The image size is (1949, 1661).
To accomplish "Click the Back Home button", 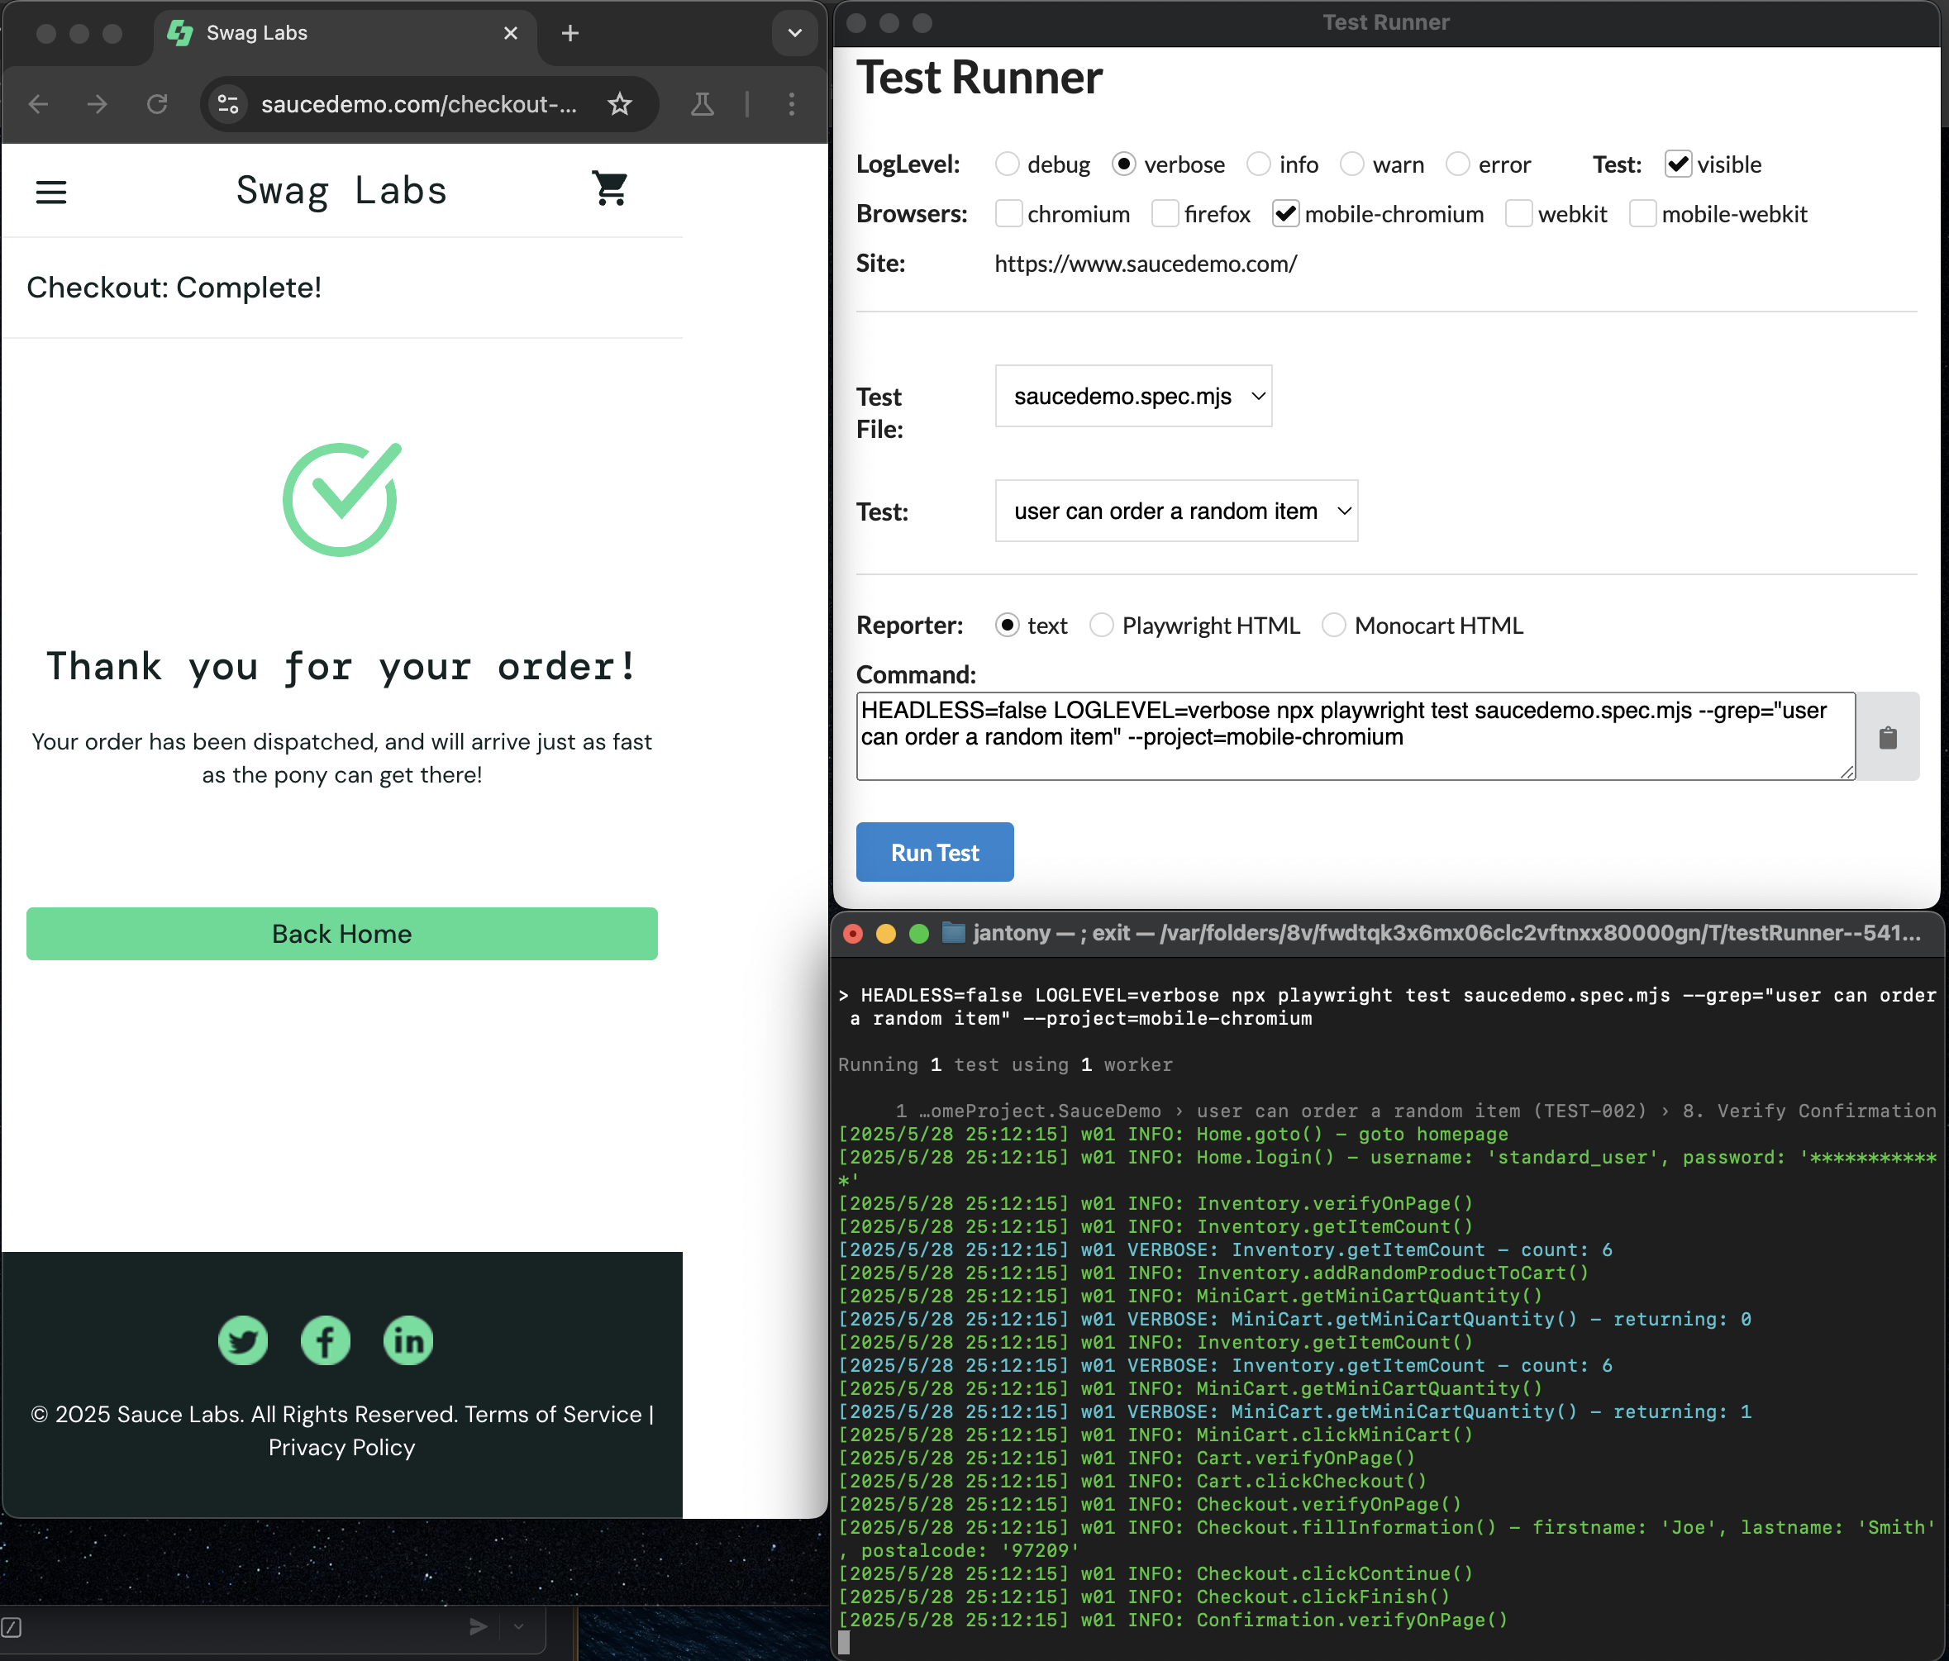I will click(341, 934).
